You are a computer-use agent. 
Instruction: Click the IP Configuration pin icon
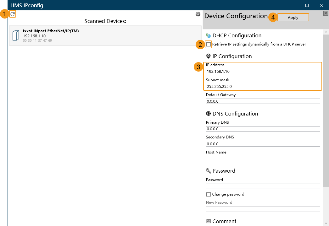click(x=208, y=56)
